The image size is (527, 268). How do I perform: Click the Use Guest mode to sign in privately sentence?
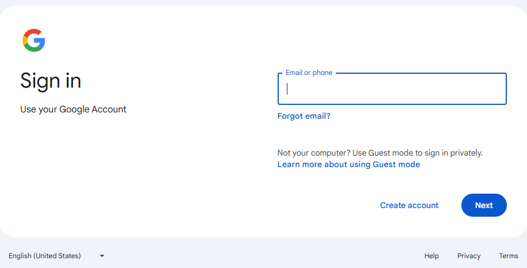418,153
